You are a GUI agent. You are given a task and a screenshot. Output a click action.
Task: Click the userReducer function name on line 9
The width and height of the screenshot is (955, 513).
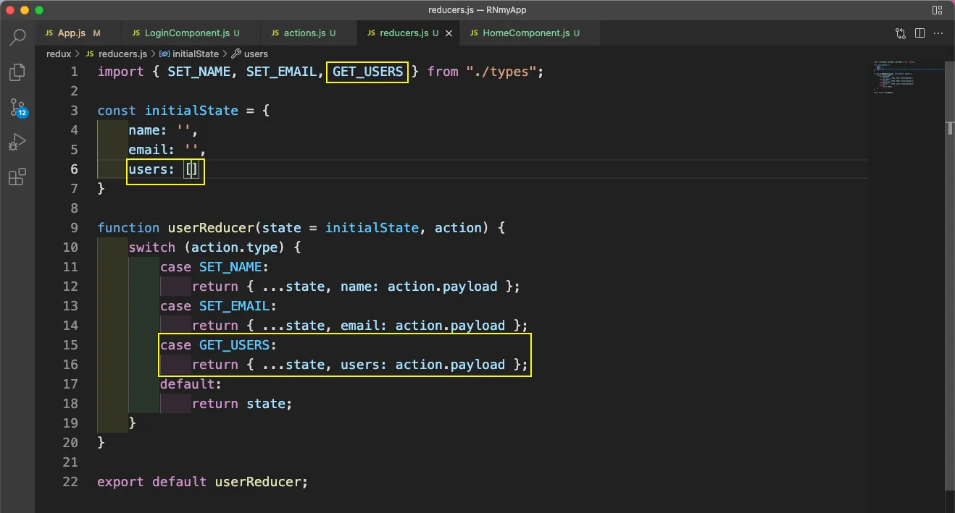point(211,228)
